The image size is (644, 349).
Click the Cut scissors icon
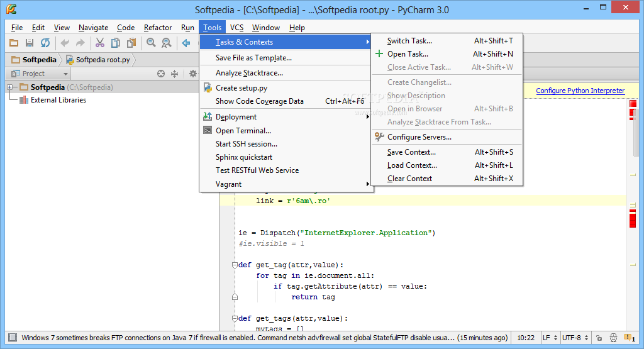point(100,43)
